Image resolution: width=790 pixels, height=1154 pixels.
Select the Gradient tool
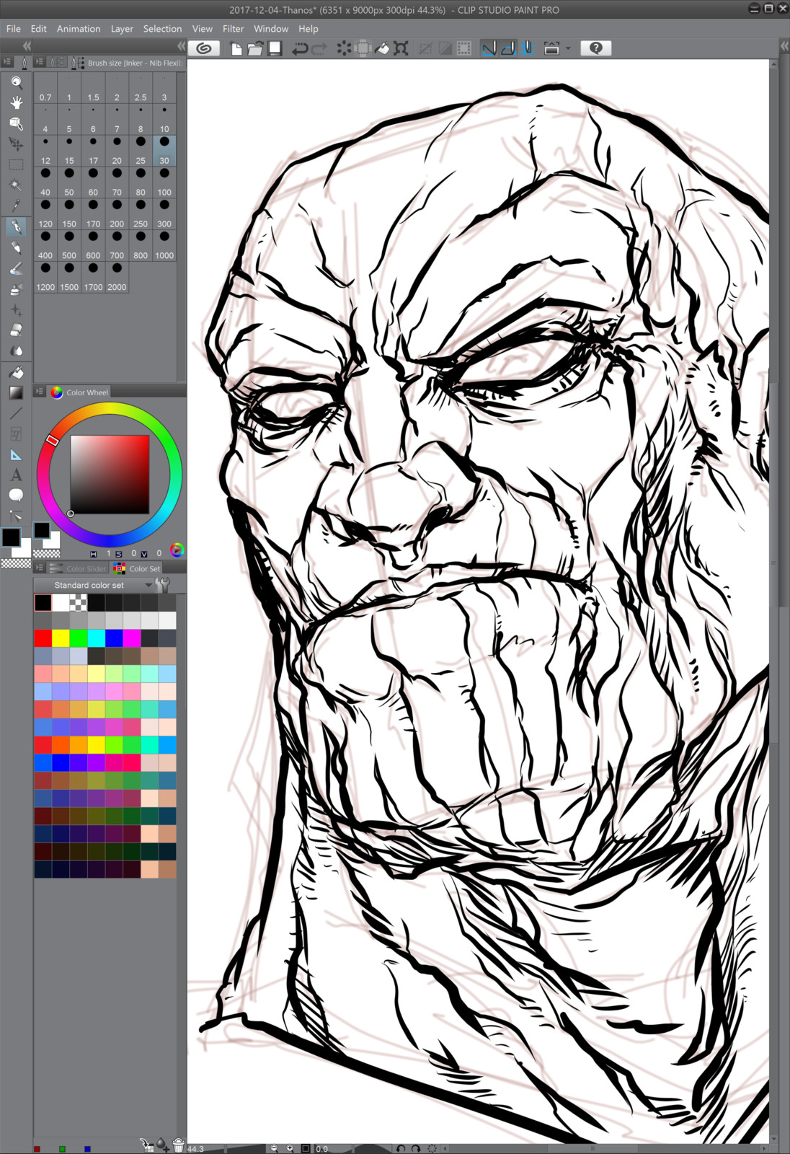tap(16, 393)
